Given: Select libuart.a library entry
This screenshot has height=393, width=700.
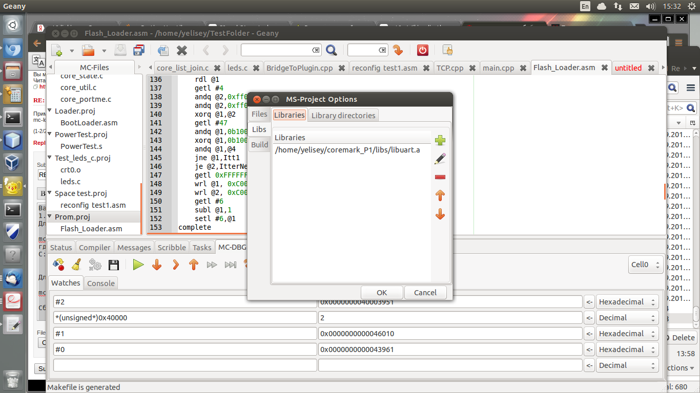Looking at the screenshot, I should [352, 150].
